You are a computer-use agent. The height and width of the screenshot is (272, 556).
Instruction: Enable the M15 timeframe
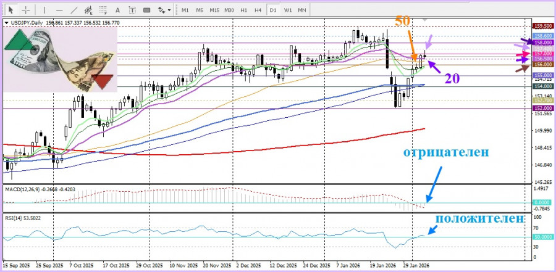point(214,10)
